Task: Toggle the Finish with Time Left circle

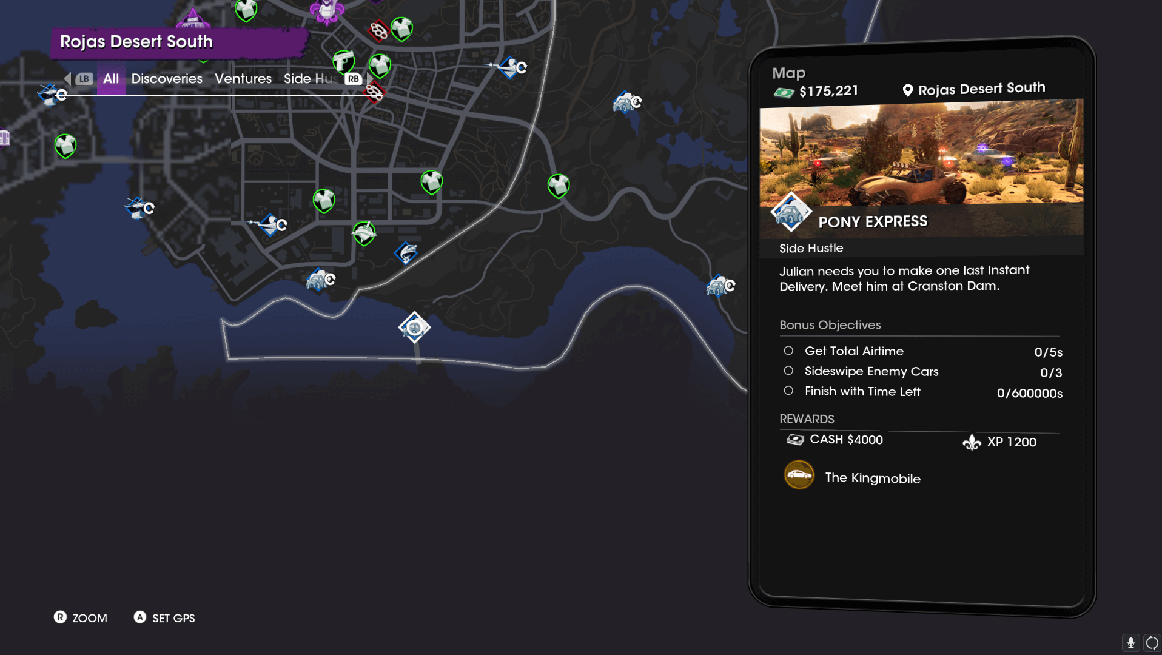Action: click(x=788, y=391)
